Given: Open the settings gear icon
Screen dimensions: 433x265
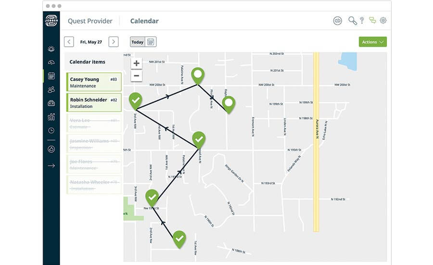Looking at the screenshot, I should coord(383,20).
